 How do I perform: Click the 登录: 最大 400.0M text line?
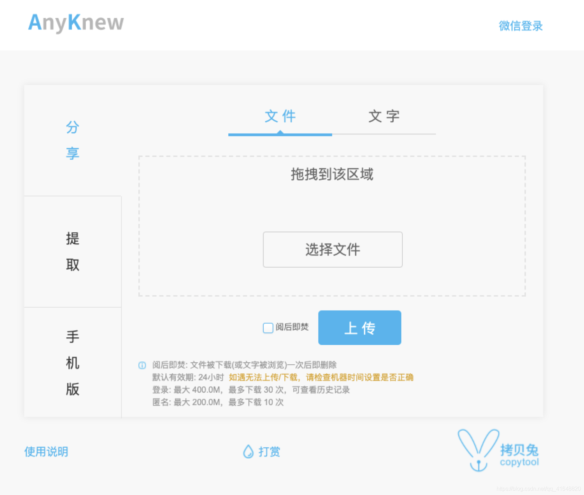pos(251,390)
